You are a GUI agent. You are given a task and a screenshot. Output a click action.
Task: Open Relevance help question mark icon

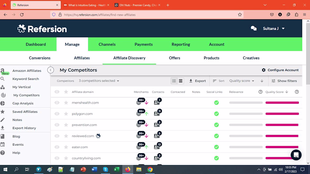tap(260, 92)
